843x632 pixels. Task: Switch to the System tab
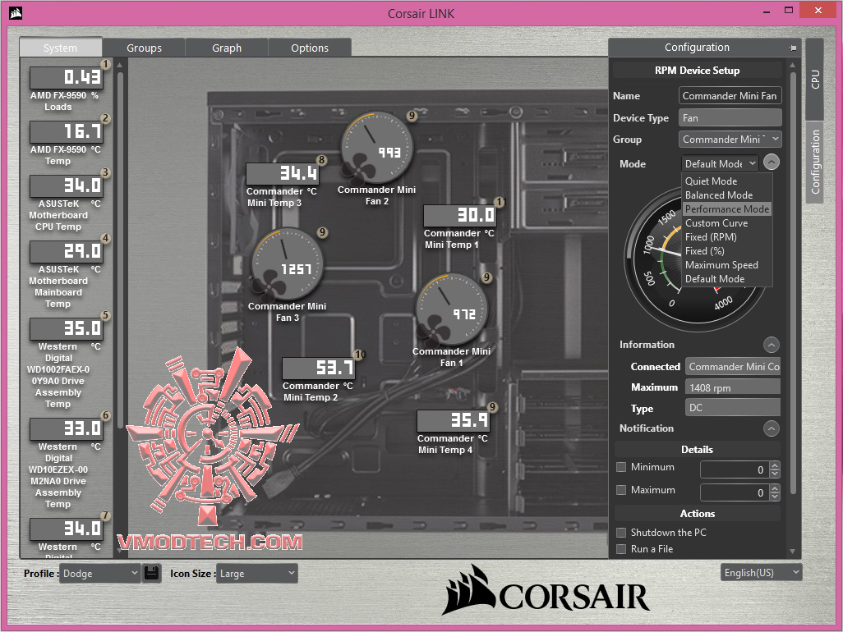pos(61,48)
